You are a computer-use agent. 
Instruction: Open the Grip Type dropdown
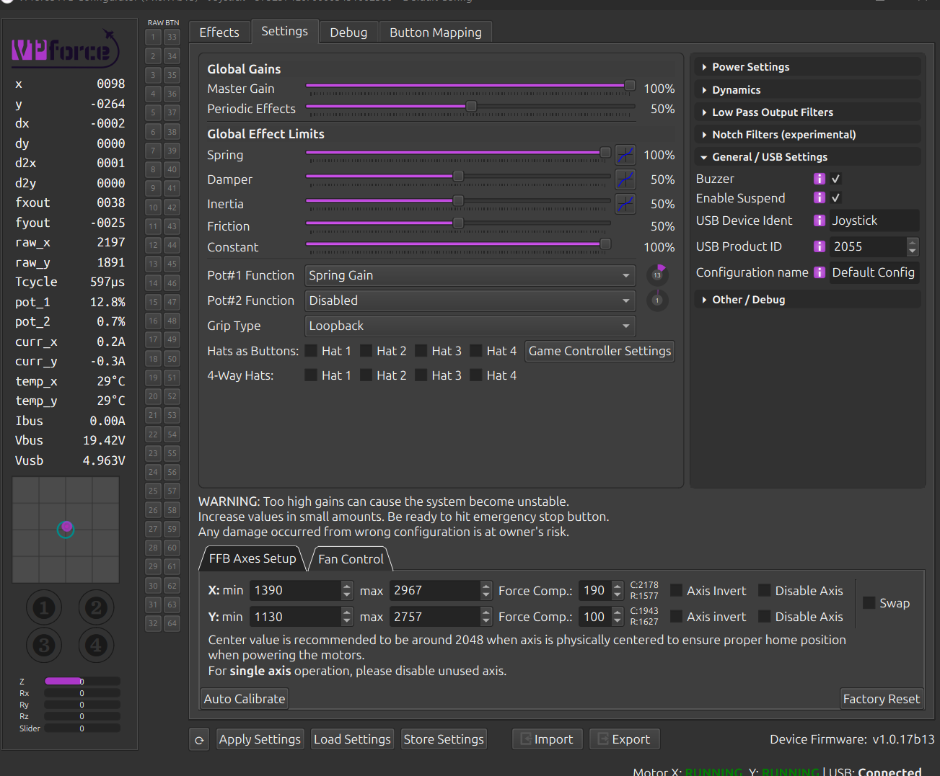point(470,326)
